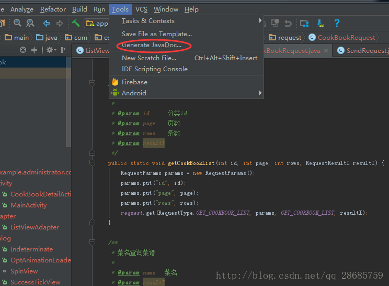389x286 pixels.
Task: Click the class icon on the CookBookRequest breadcrumb
Action: tap(312, 37)
